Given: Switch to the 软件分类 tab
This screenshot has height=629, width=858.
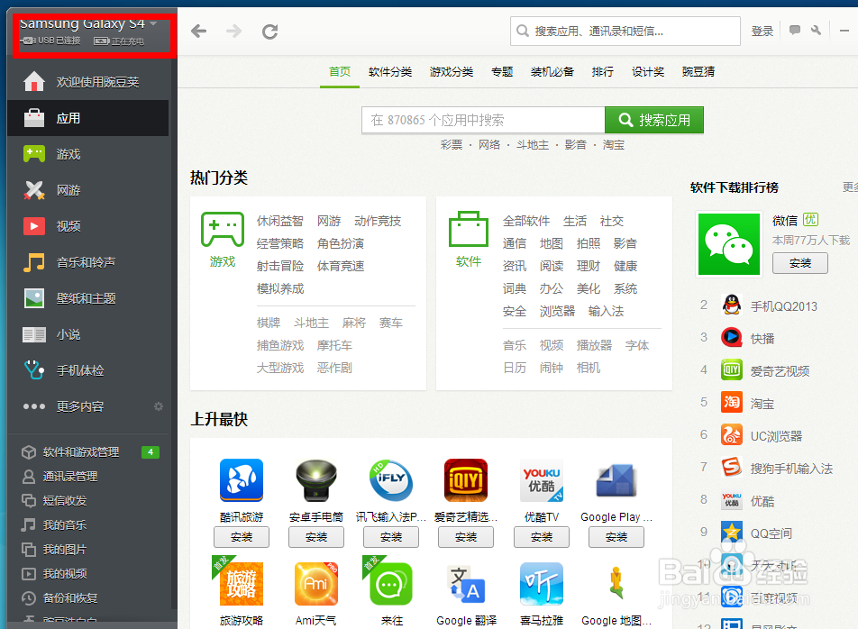Looking at the screenshot, I should (x=390, y=72).
